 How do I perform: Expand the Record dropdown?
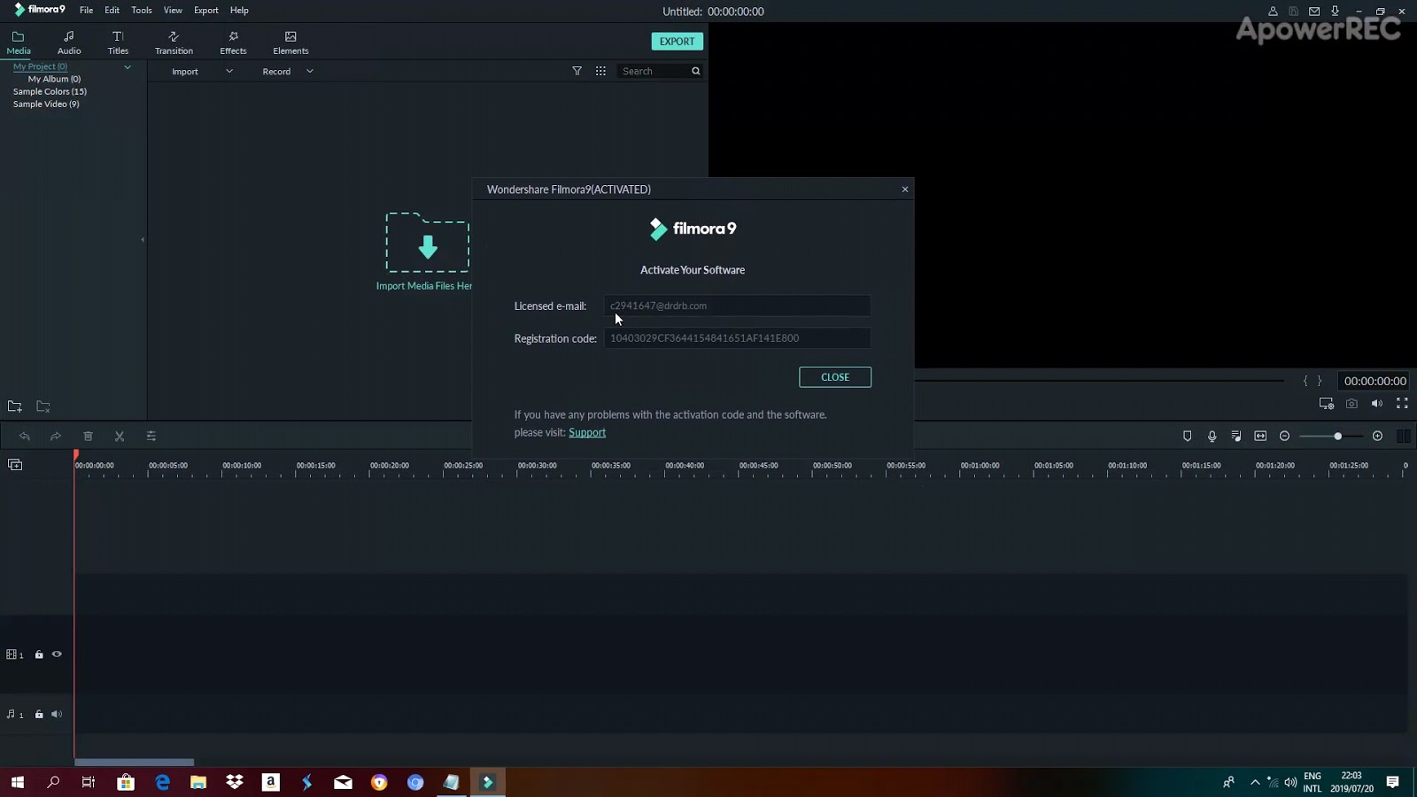click(310, 71)
